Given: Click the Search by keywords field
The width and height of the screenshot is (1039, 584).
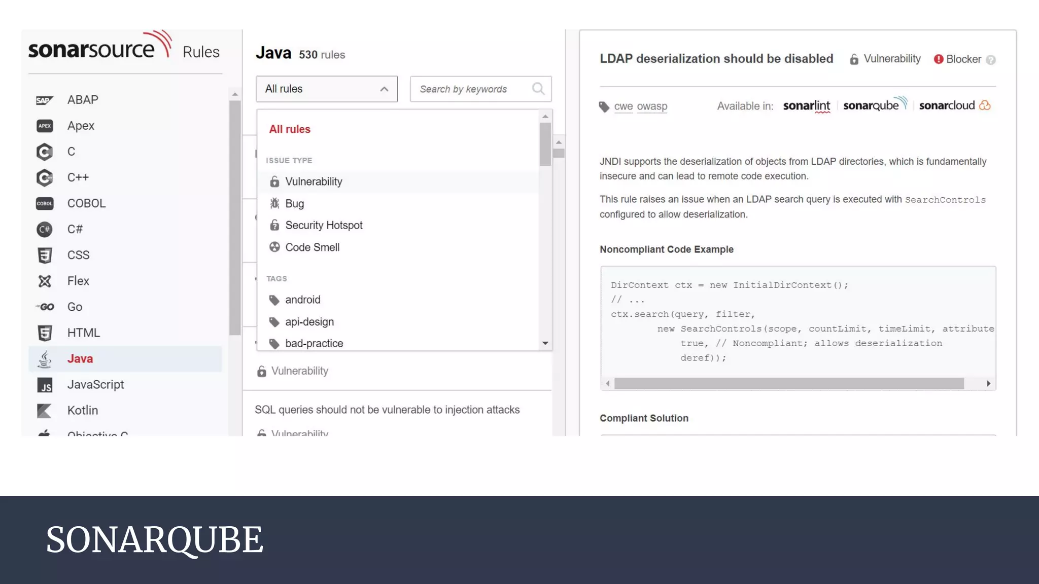Looking at the screenshot, I should 480,89.
